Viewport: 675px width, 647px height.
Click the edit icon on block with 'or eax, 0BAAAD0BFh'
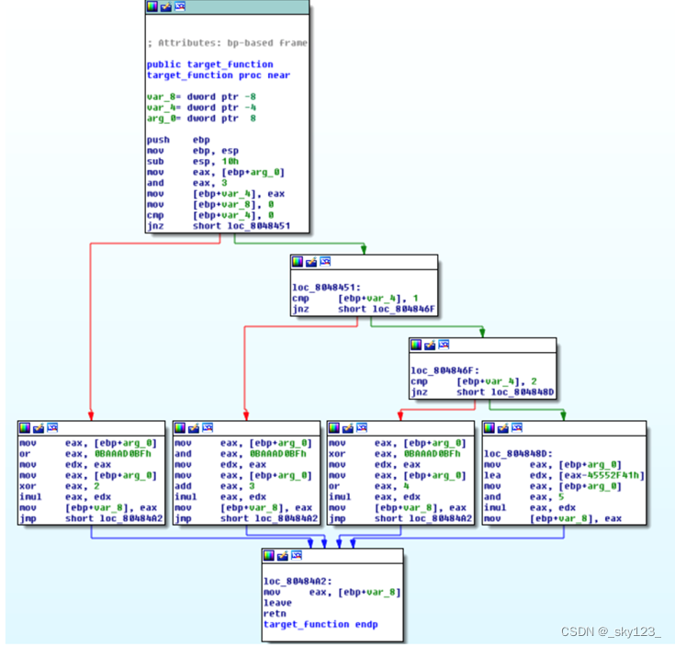coord(39,428)
